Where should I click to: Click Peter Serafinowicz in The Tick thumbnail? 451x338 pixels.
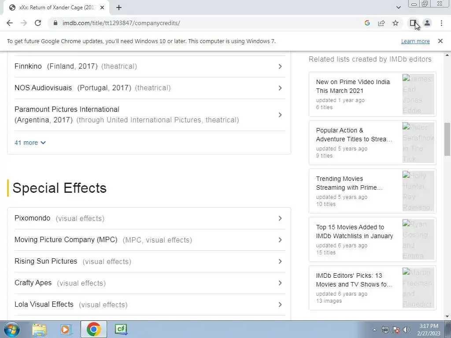(418, 143)
